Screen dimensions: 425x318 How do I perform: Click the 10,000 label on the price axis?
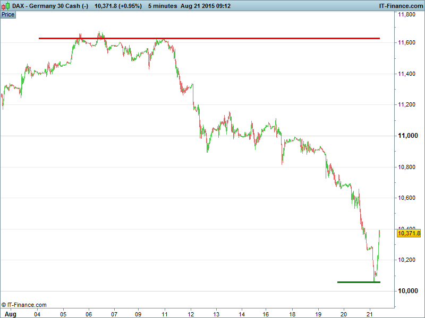pyautogui.click(x=407, y=291)
